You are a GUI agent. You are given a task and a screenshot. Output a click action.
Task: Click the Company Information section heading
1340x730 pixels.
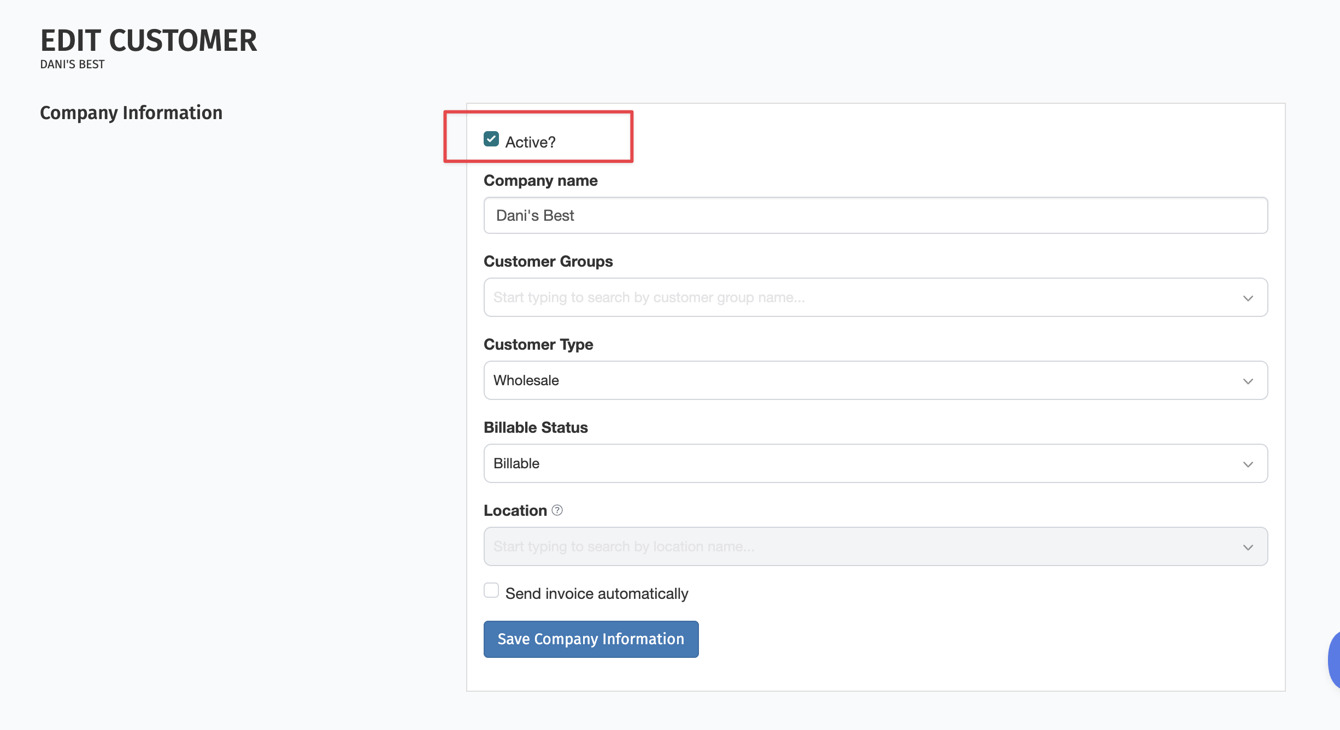tap(131, 113)
